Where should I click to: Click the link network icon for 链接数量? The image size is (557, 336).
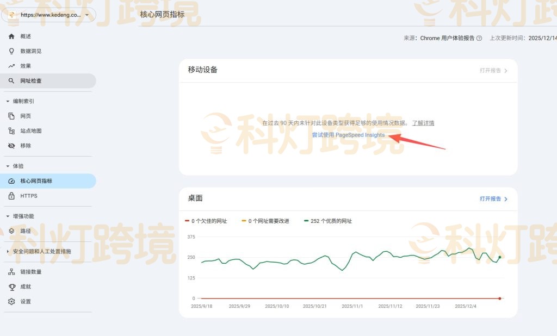[x=11, y=272]
